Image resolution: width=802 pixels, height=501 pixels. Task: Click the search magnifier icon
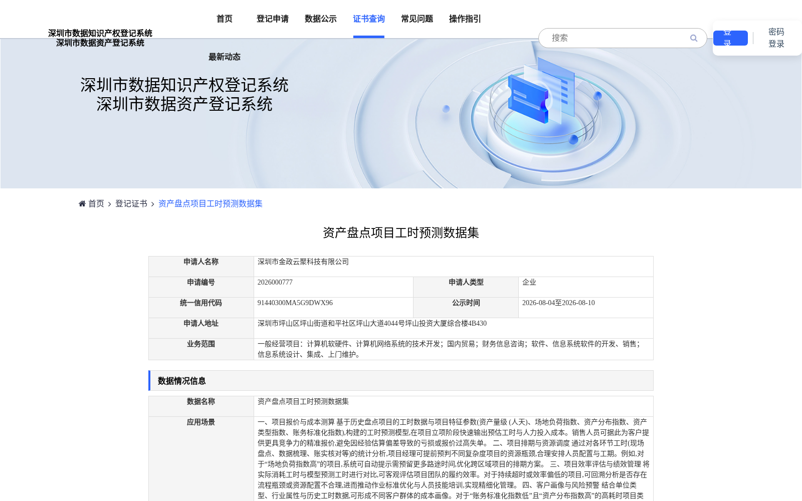point(694,38)
